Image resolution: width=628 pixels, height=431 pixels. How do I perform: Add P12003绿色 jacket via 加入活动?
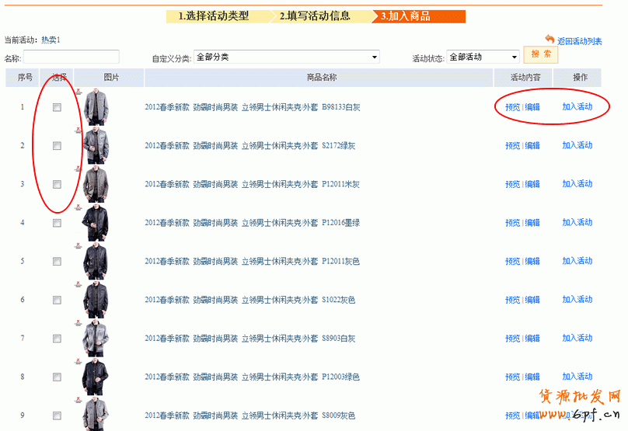(577, 377)
